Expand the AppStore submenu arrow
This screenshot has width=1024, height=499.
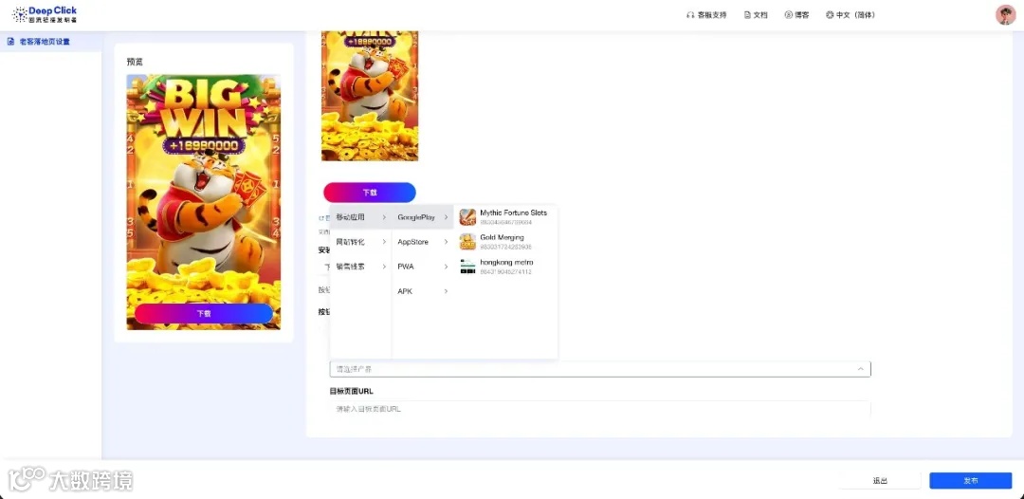446,242
